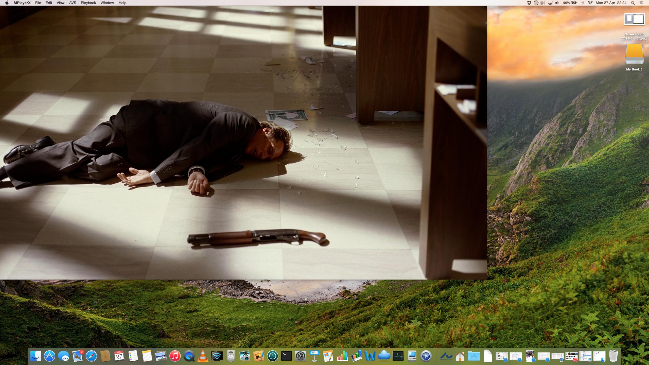This screenshot has height=365, width=649.
Task: Open the Apple menu
Action: (x=7, y=3)
